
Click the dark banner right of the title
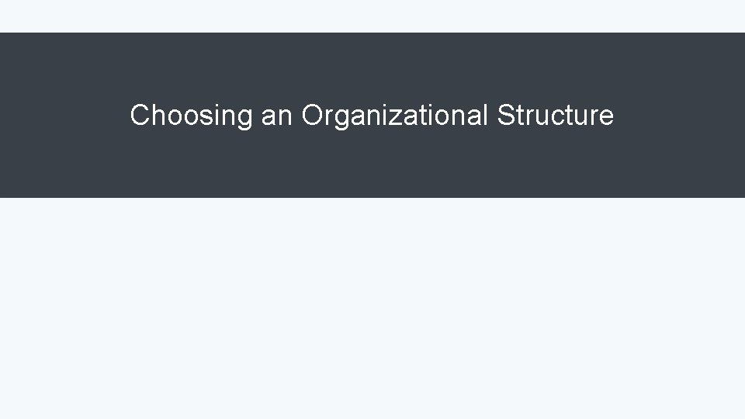tap(680, 115)
